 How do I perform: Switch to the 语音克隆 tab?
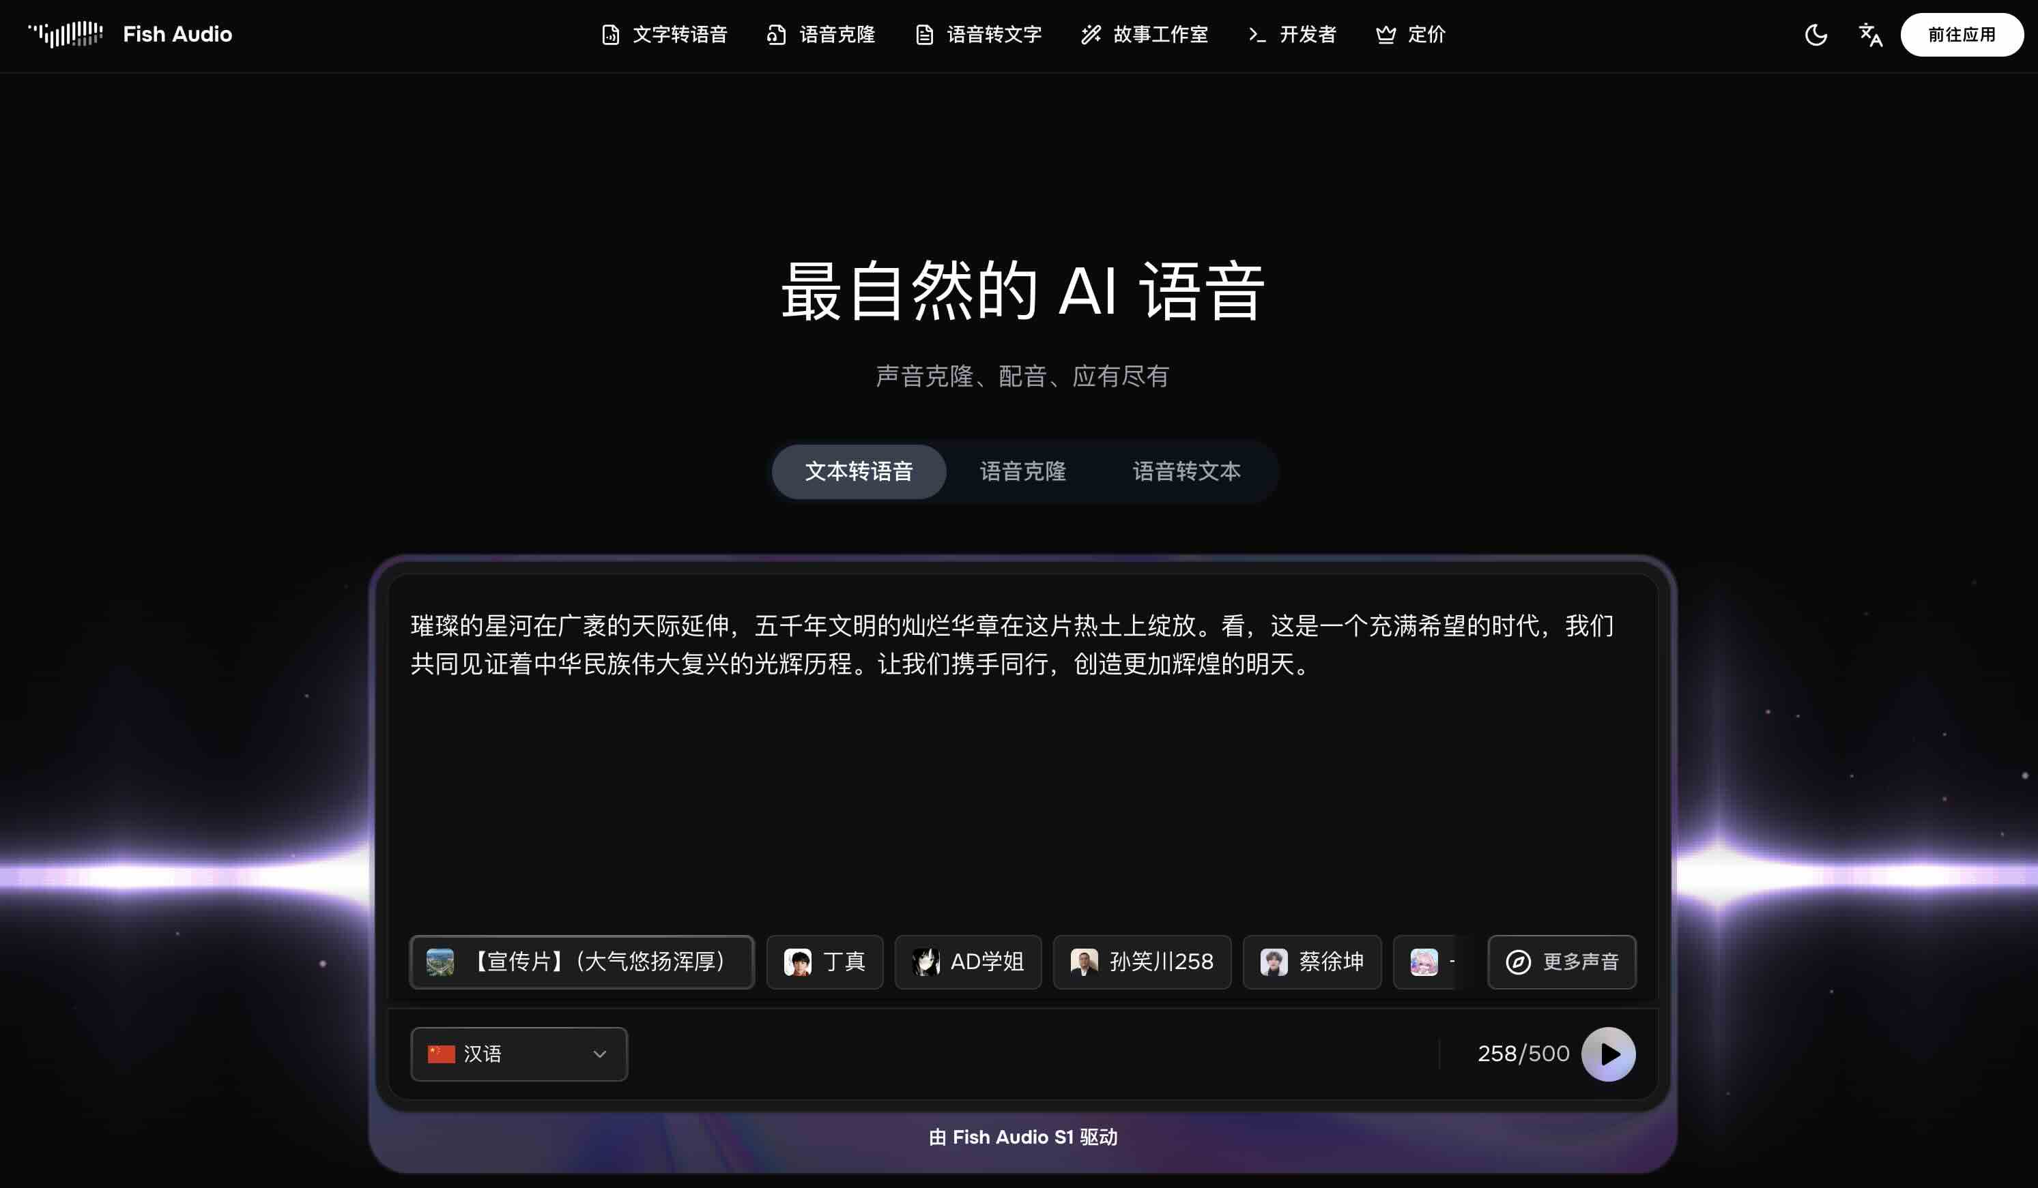(x=1022, y=471)
